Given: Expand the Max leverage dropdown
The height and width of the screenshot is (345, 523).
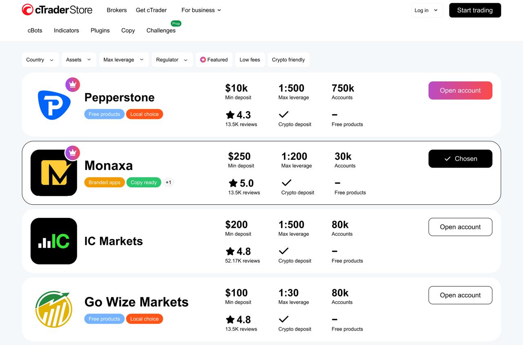Looking at the screenshot, I should (123, 60).
